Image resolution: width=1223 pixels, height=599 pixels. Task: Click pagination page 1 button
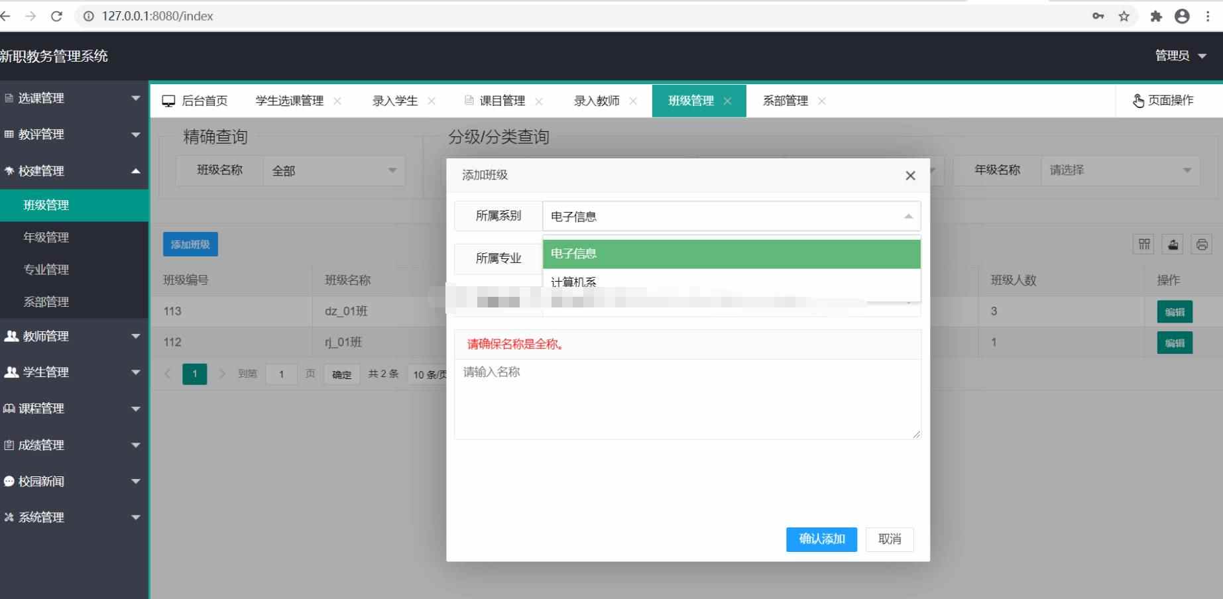[194, 374]
